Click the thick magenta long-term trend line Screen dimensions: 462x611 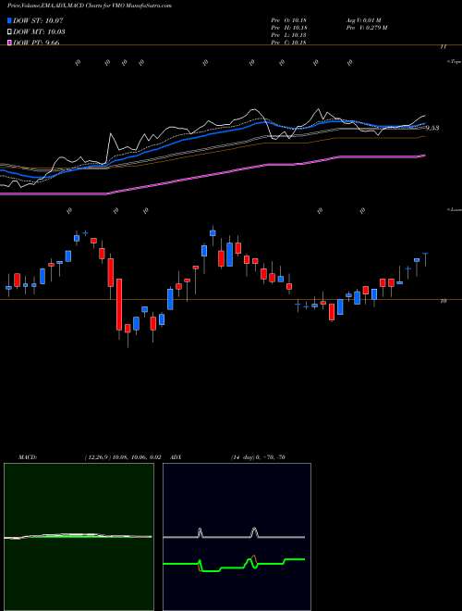pos(213,175)
